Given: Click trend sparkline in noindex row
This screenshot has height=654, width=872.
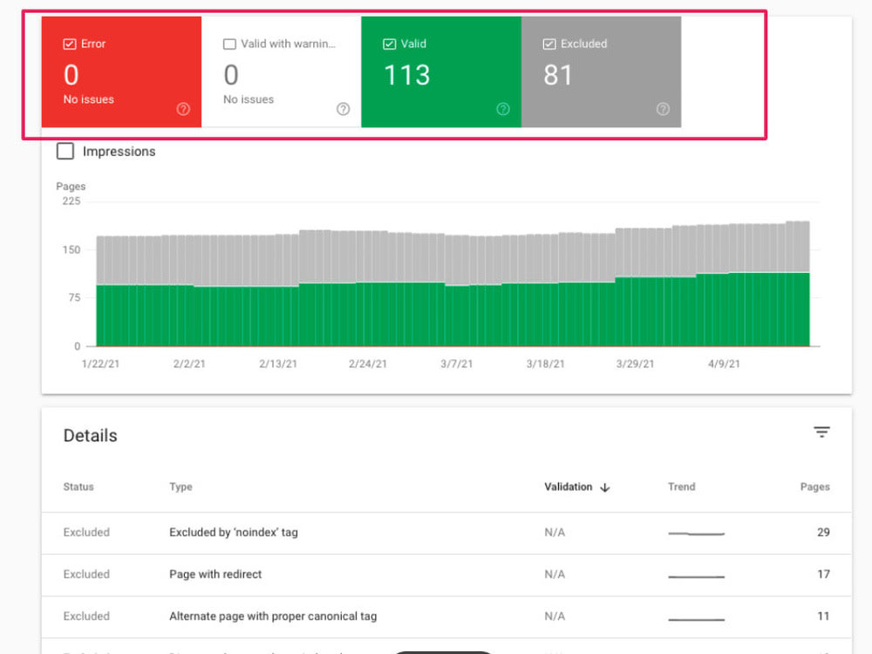Looking at the screenshot, I should 696,534.
